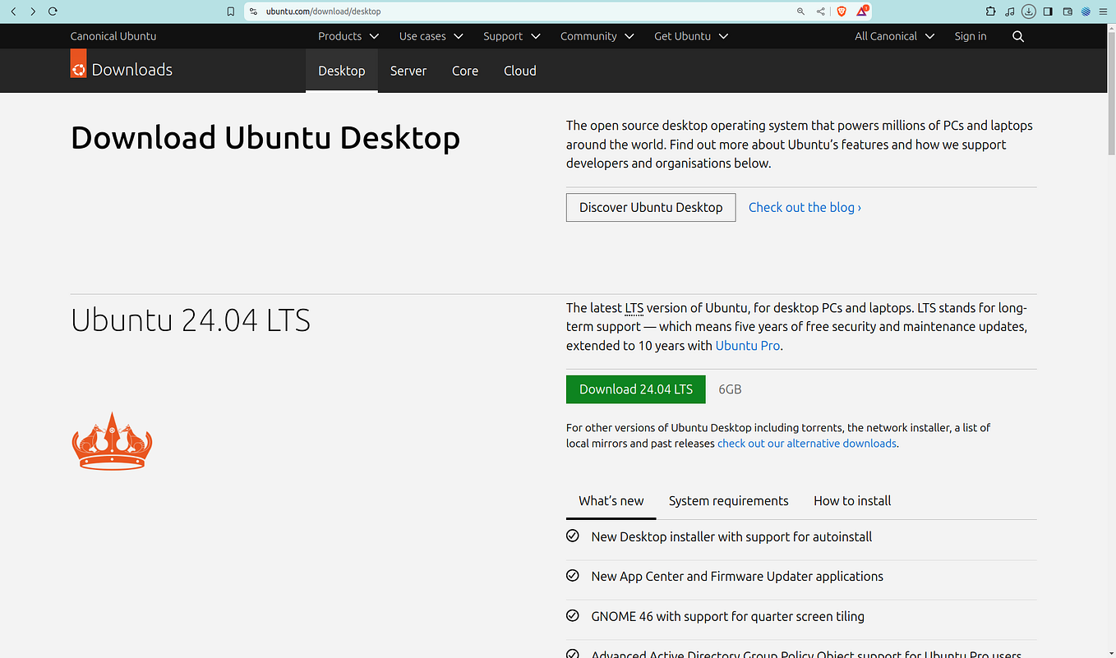Click the Brave Shields lion icon
This screenshot has width=1116, height=658.
841,12
